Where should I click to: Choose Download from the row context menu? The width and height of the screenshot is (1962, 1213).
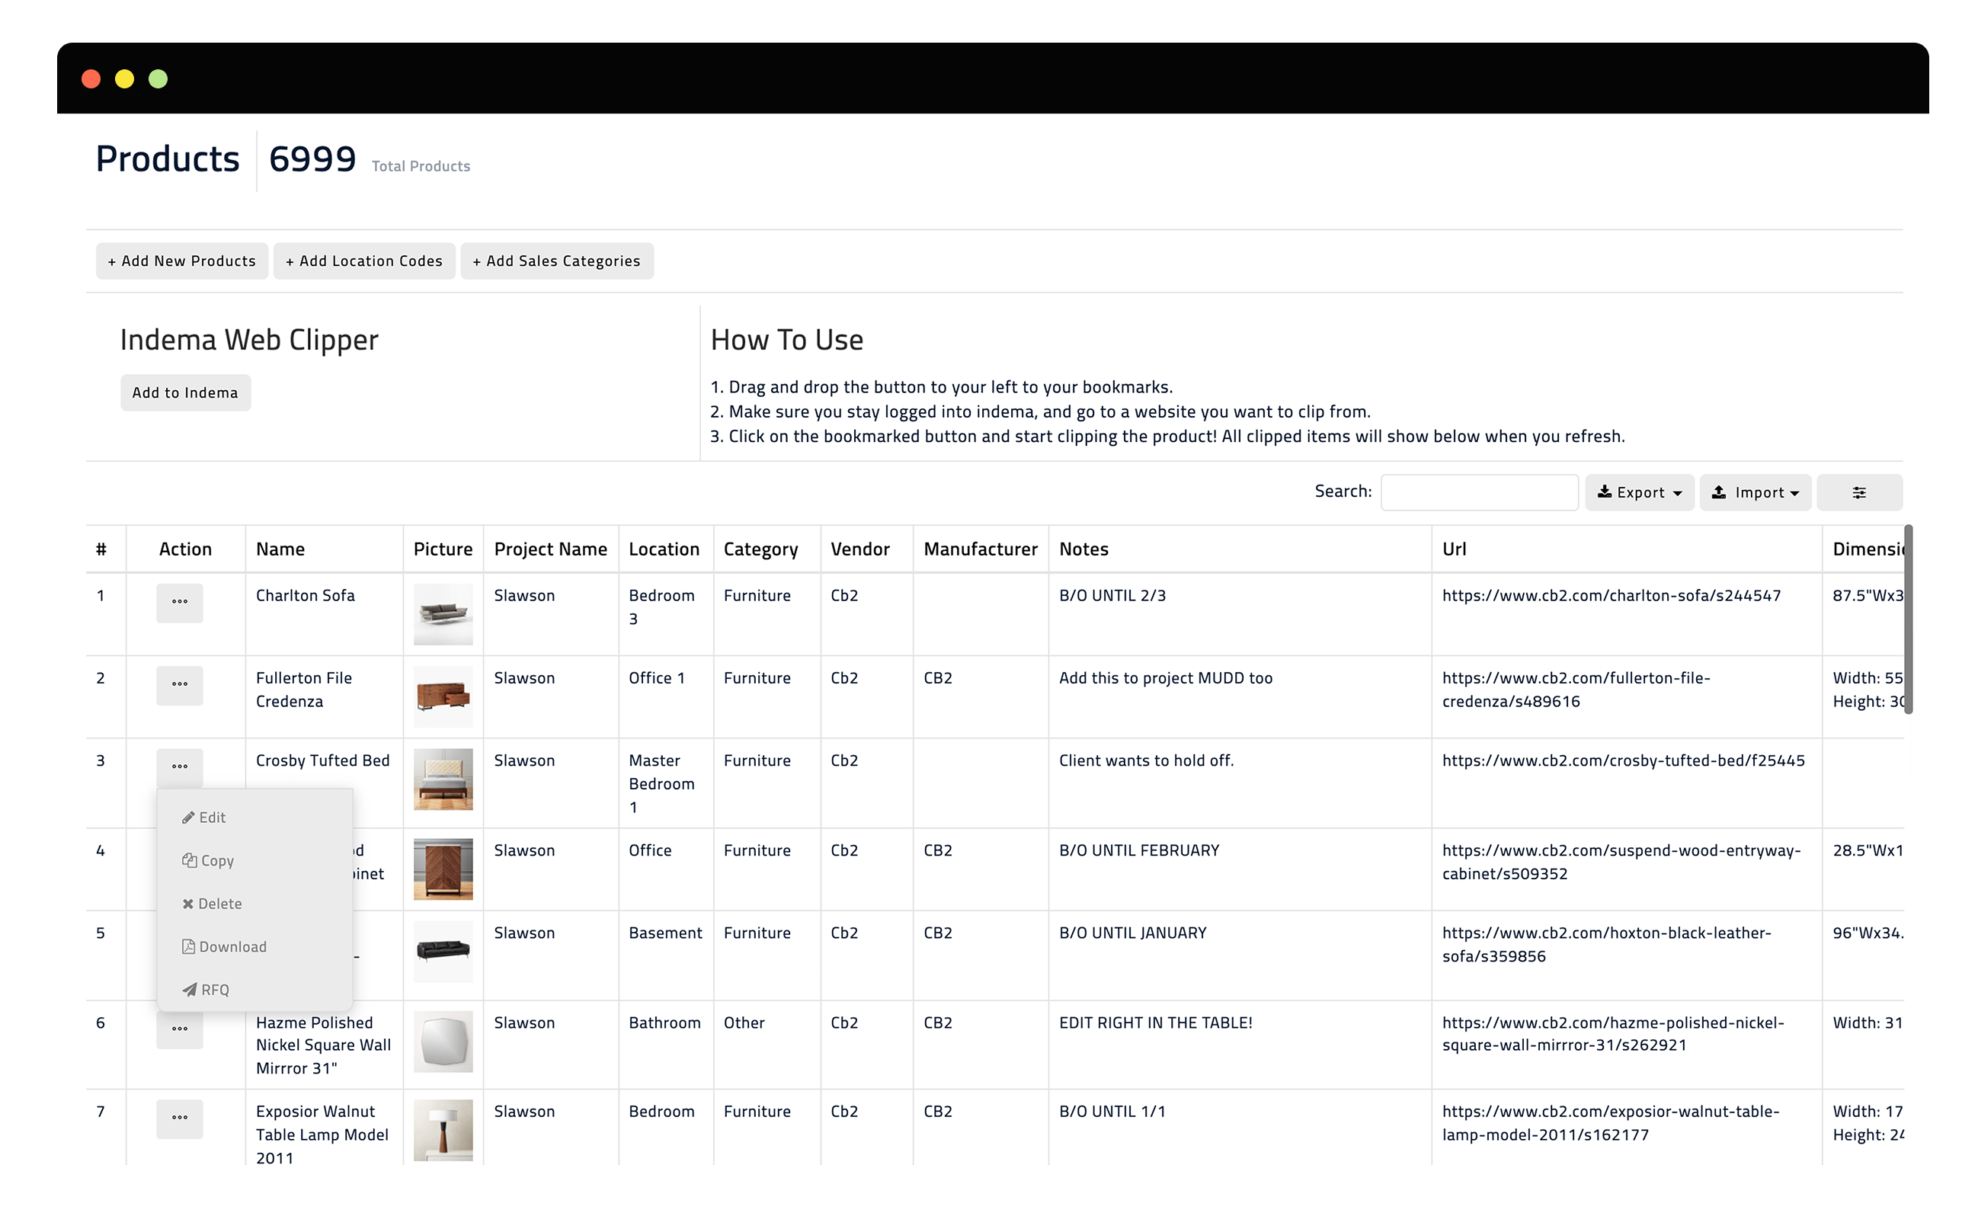coord(225,947)
